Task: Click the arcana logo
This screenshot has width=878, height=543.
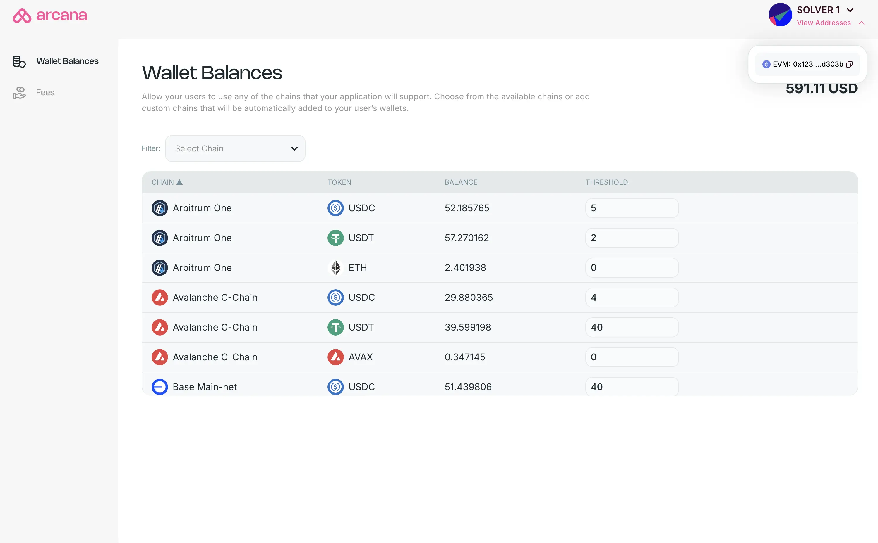Action: point(50,15)
